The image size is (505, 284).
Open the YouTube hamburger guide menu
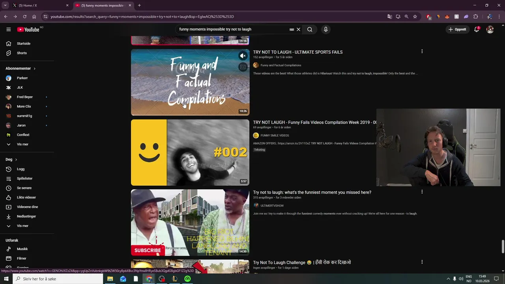tap(8, 29)
